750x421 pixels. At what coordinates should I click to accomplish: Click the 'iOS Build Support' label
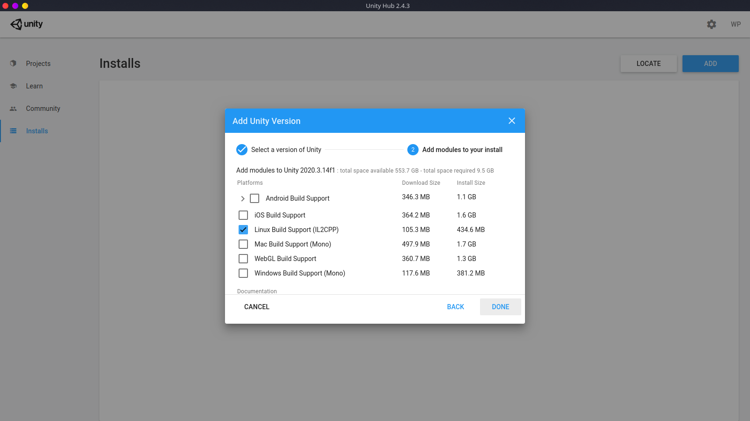280,215
